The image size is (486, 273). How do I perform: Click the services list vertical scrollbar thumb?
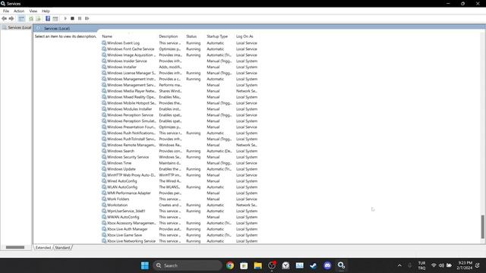(483, 227)
